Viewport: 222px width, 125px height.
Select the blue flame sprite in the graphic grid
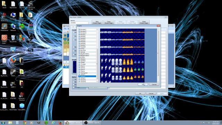(x=139, y=62)
